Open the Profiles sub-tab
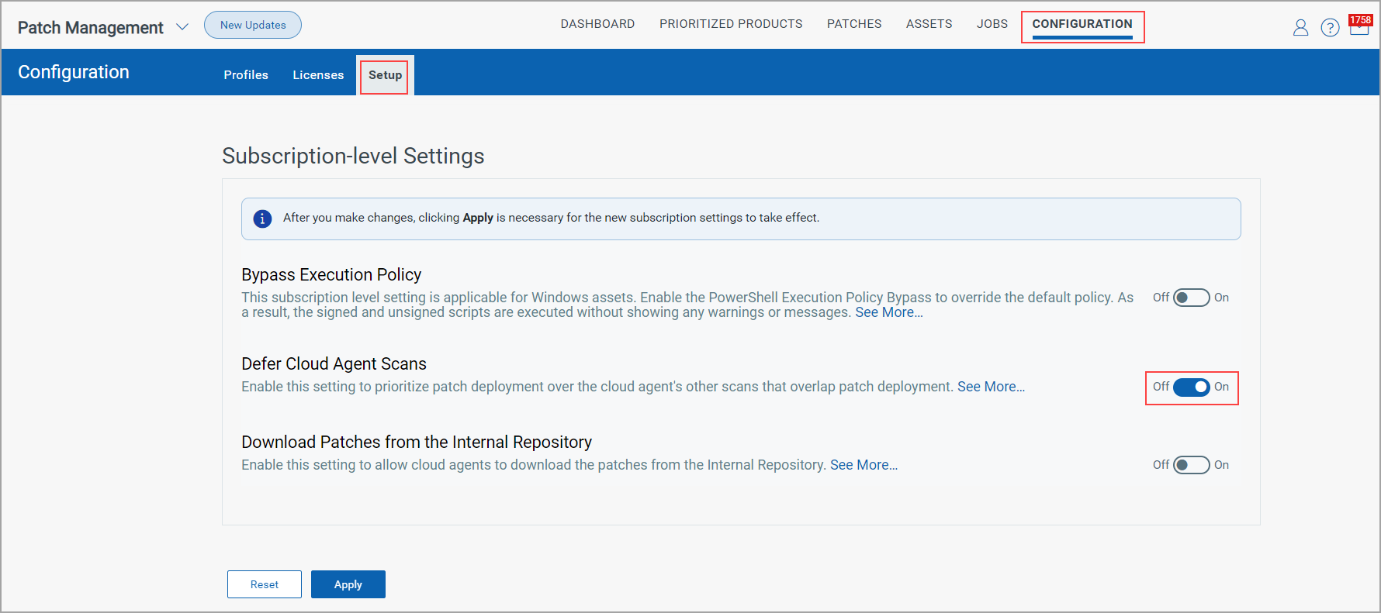 [x=246, y=75]
